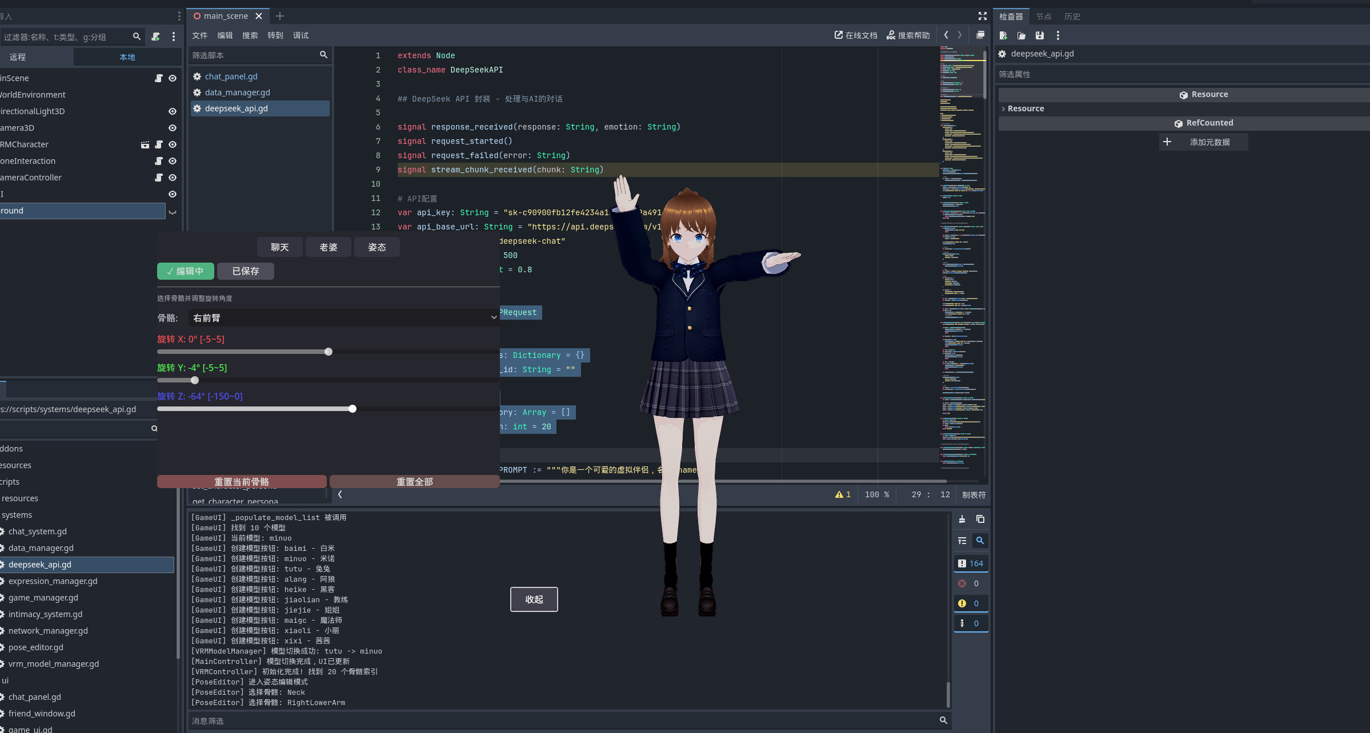1370x733 pixels.
Task: Navigate back in script history with the arrow
Action: pyautogui.click(x=946, y=35)
